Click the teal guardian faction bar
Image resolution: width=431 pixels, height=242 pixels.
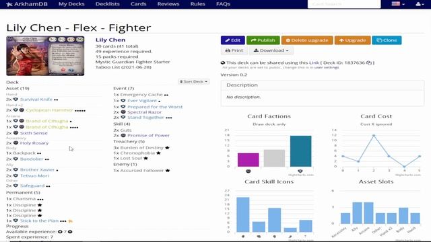click(x=301, y=151)
